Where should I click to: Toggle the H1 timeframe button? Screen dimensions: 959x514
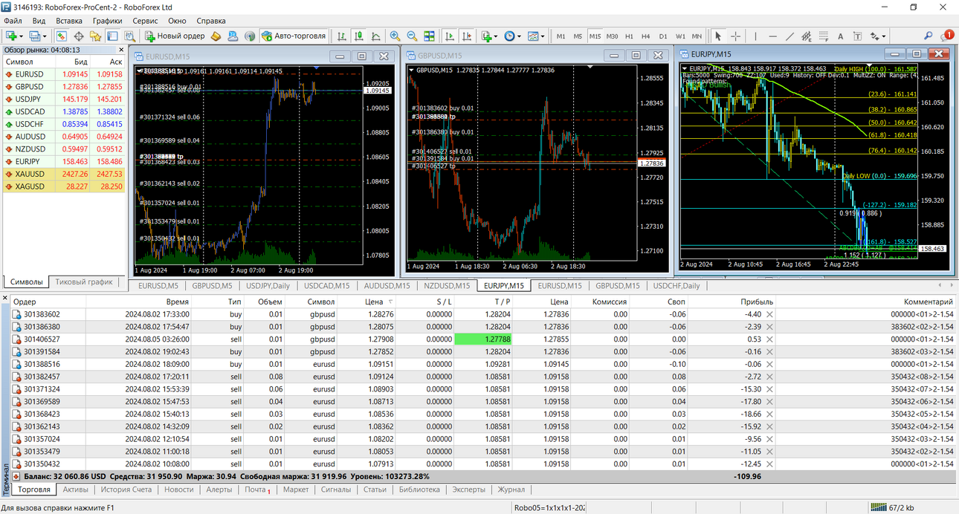tap(629, 36)
